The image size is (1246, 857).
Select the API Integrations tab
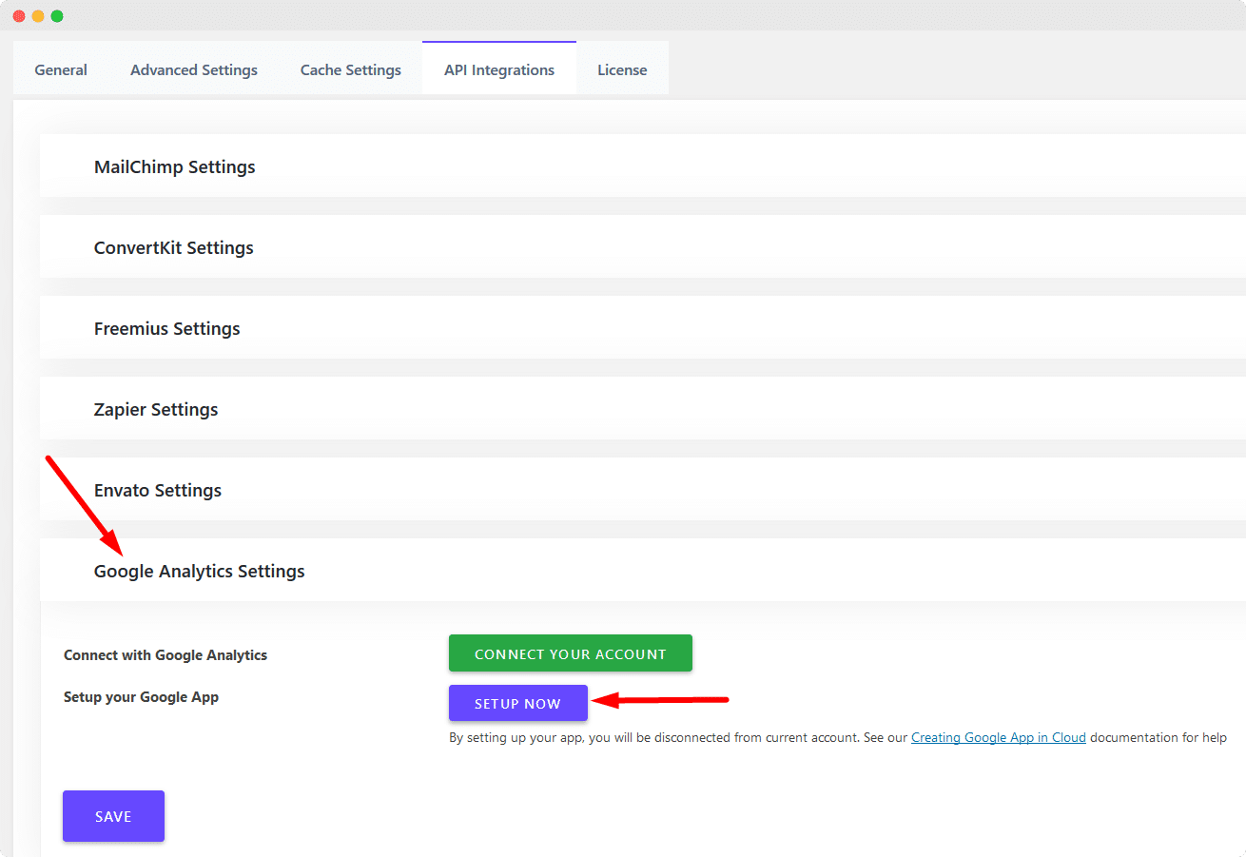pyautogui.click(x=499, y=68)
